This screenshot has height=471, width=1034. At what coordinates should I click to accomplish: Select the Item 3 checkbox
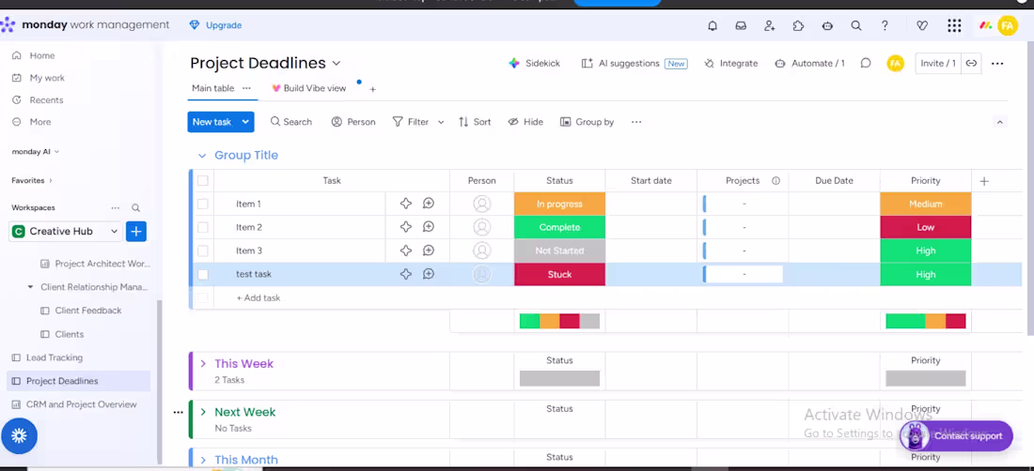pos(203,251)
